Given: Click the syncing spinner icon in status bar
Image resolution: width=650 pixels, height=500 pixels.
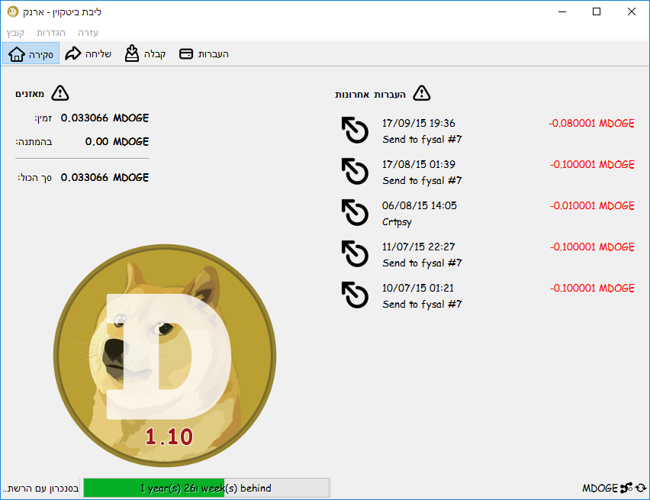Looking at the screenshot, I should 641,488.
